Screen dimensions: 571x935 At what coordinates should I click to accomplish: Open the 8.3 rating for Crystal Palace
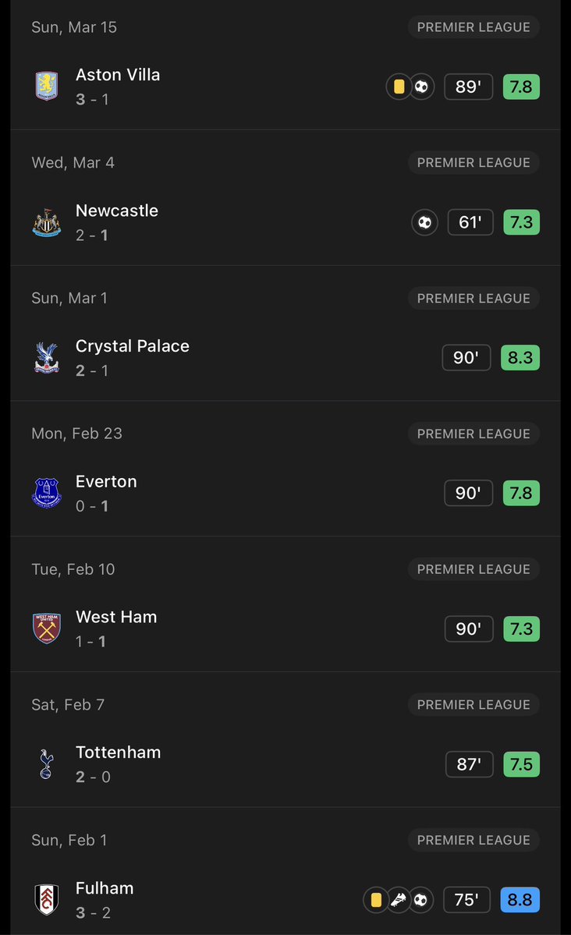(520, 358)
